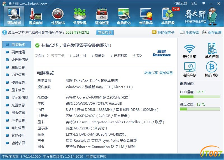Click 检查版本失败 in status bar
The width and height of the screenshot is (224, 160).
coord(96,156)
